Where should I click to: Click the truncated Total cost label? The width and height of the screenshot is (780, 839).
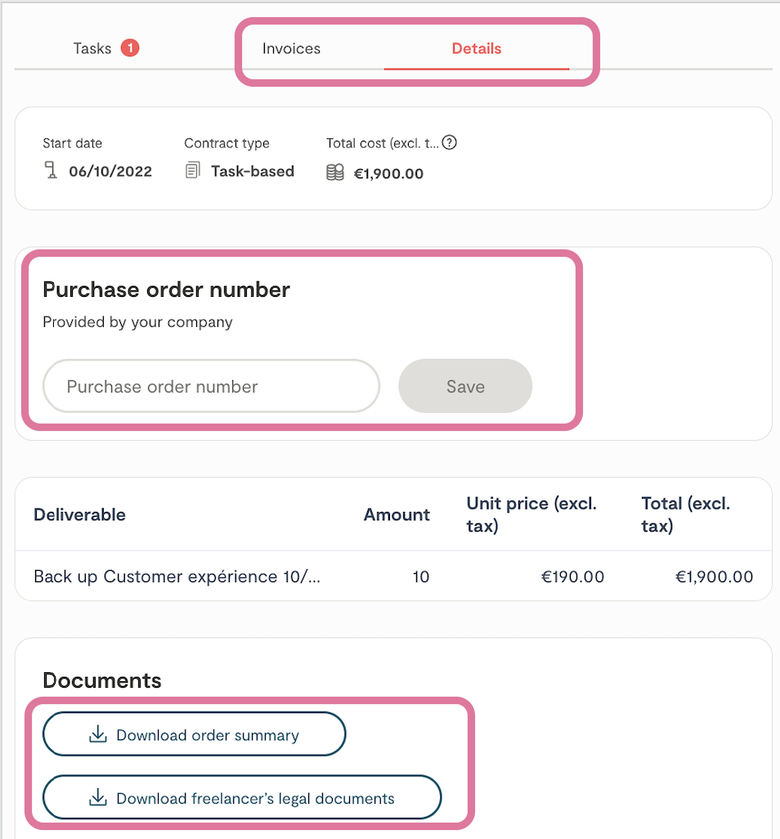tap(382, 143)
